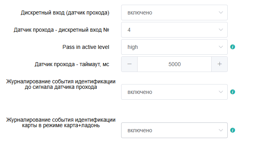The height and width of the screenshot is (142, 254).
Task: Open dropdown for logging карты в режиме карта+ладонь
Action: click(174, 130)
